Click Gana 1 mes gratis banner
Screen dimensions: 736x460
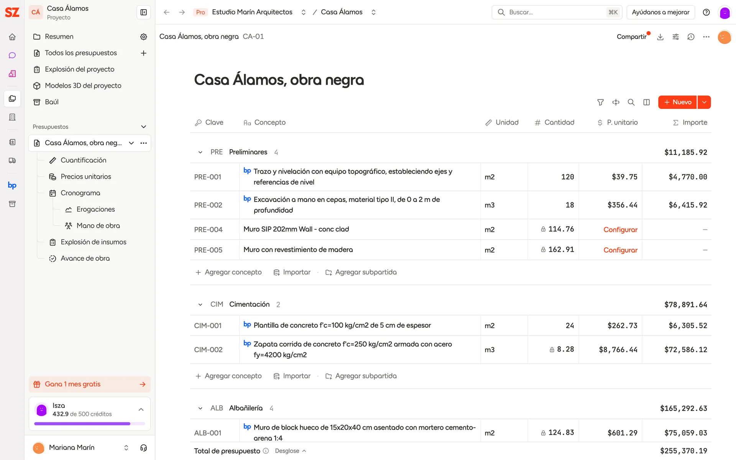(x=90, y=384)
